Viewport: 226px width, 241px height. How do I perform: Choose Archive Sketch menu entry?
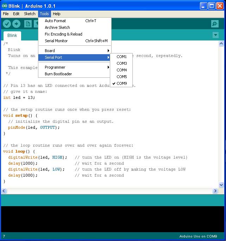[74, 27]
